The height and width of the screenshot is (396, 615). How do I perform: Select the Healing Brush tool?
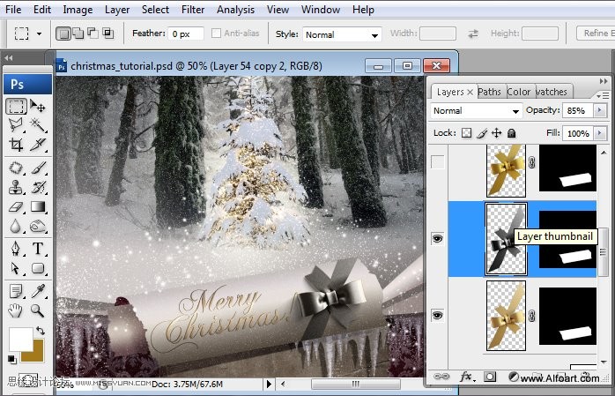click(x=16, y=168)
